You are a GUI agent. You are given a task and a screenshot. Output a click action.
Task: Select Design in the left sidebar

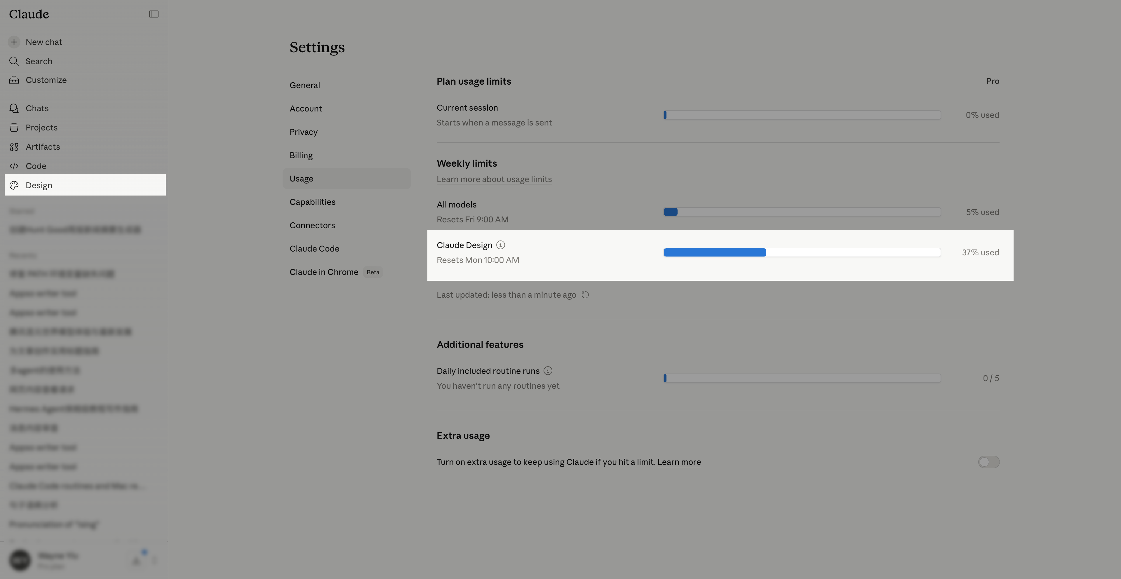[x=39, y=185]
